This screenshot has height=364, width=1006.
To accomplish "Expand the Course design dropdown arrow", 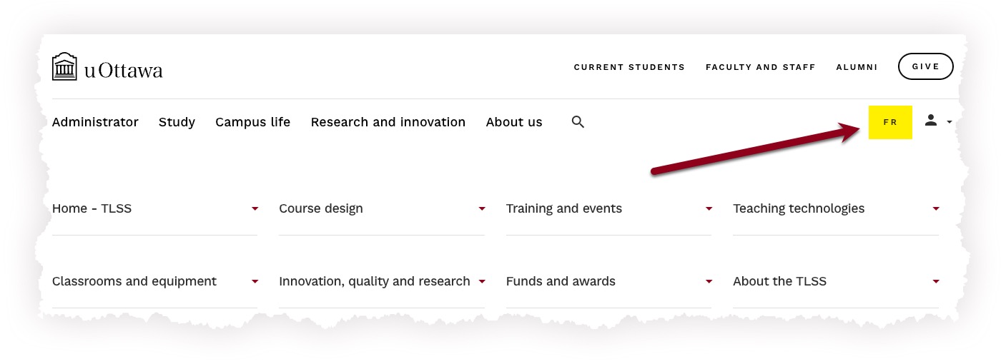I will click(x=482, y=208).
